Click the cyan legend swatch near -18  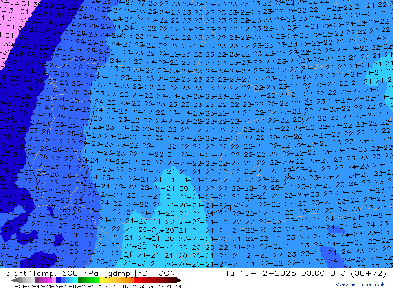point(75,281)
